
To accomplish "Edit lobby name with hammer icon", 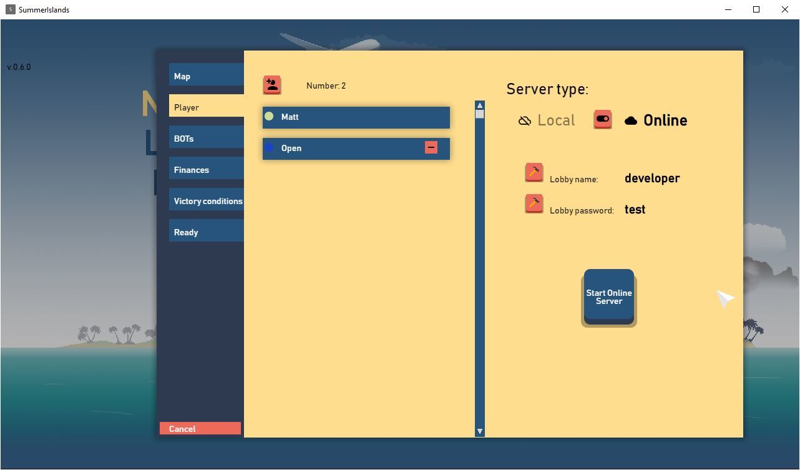I will [x=534, y=173].
